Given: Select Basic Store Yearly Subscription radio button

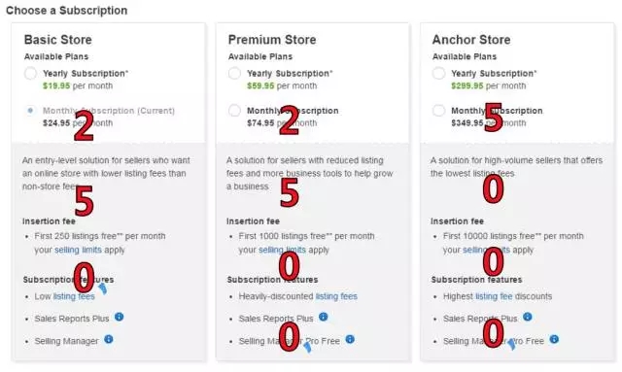Looking at the screenshot, I should click(30, 74).
